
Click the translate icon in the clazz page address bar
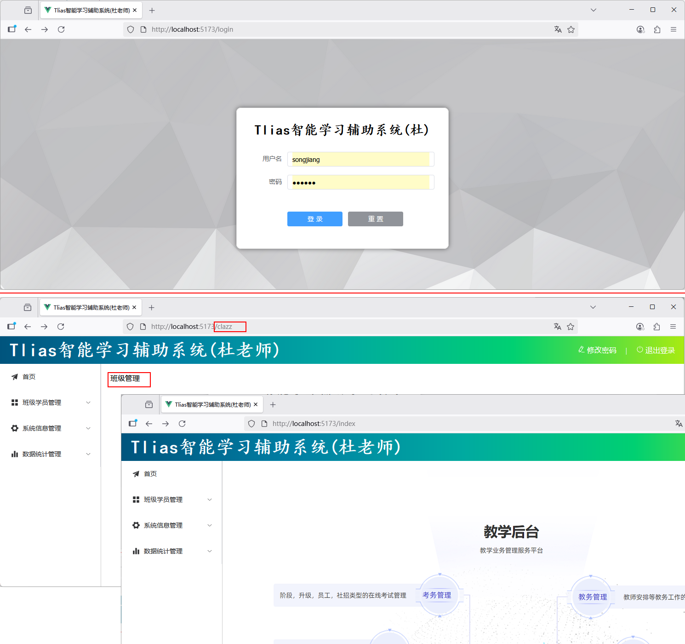(557, 327)
